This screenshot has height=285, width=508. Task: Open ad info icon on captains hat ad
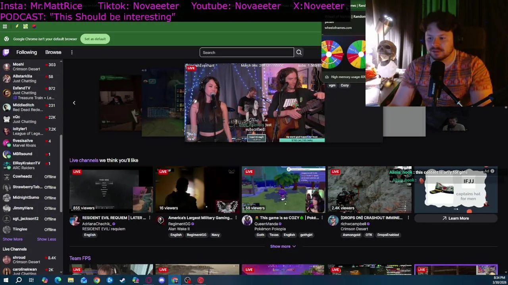click(x=492, y=171)
